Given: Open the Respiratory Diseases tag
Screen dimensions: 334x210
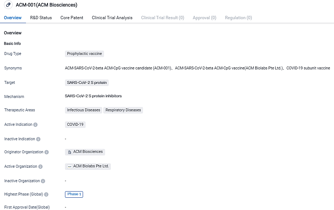Looking at the screenshot, I should 123,110.
